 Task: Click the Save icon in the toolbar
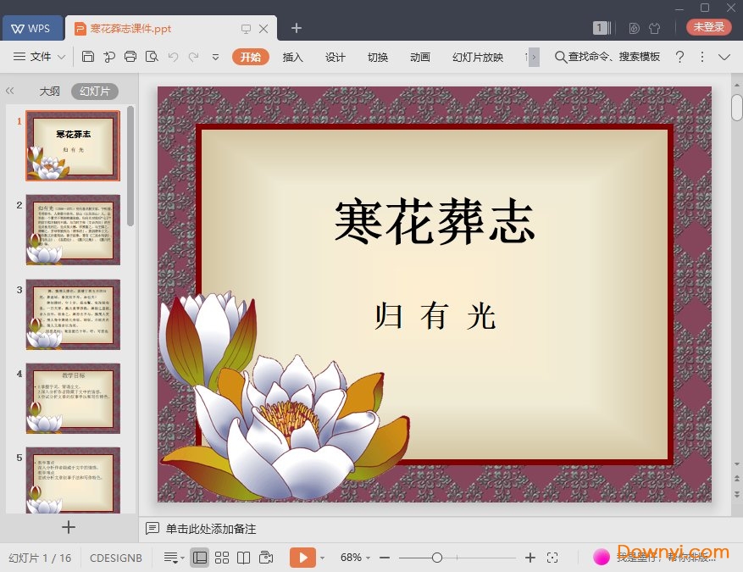88,56
